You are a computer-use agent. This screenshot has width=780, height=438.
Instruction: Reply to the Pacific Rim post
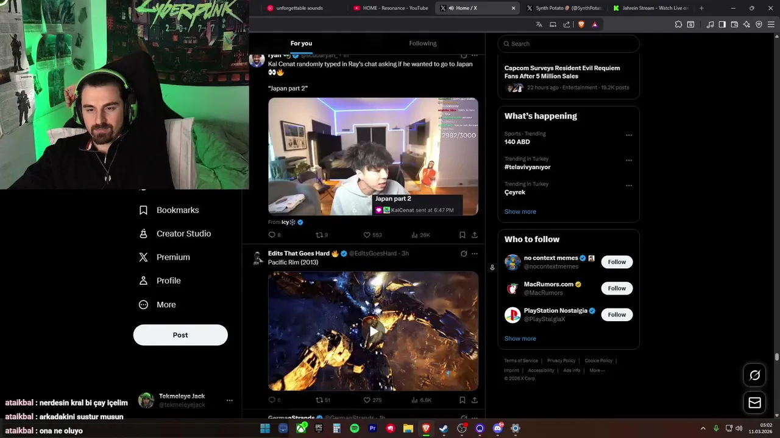coord(274,400)
